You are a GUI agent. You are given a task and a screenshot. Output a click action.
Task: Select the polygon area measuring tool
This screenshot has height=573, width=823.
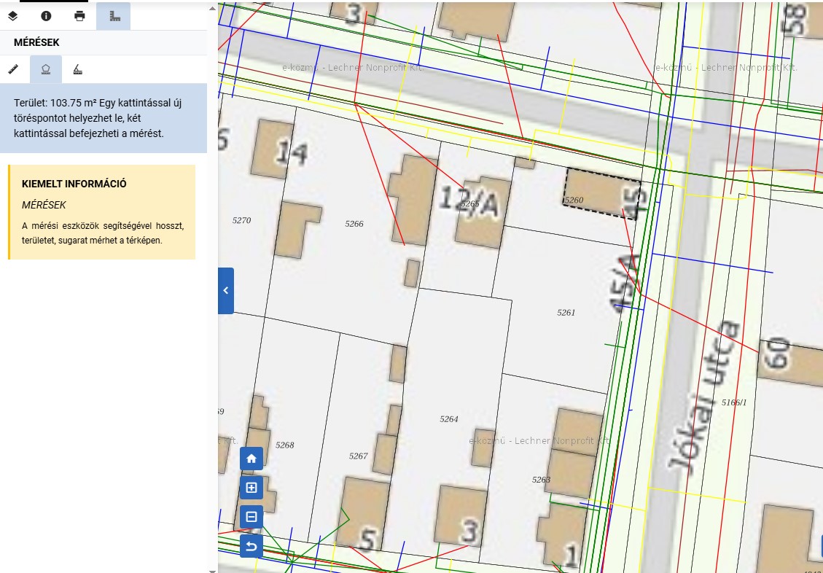(x=46, y=70)
